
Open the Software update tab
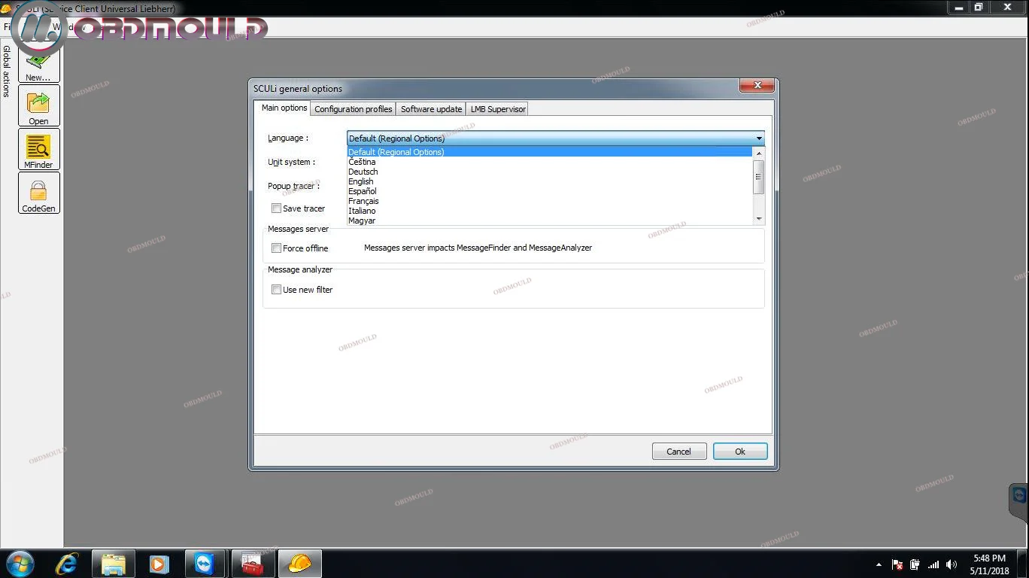click(431, 109)
